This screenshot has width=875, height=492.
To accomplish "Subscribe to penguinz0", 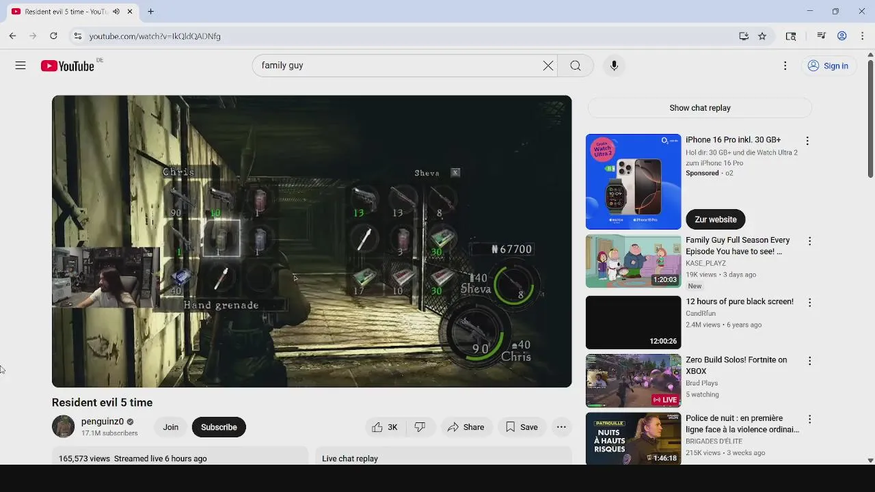I will tap(219, 427).
